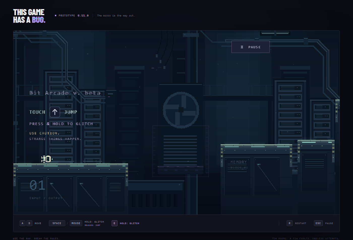Click the "THIS GAME HAS A BUG." logo
353x240 pixels.
click(x=29, y=16)
